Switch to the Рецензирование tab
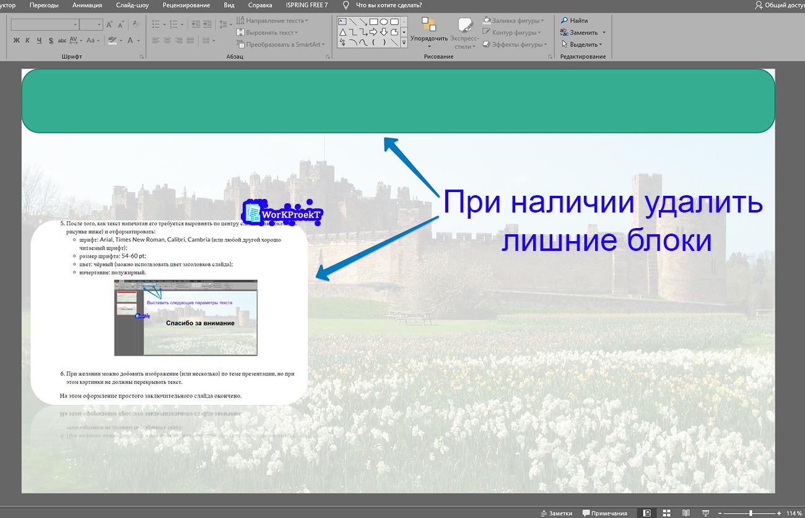 [186, 5]
